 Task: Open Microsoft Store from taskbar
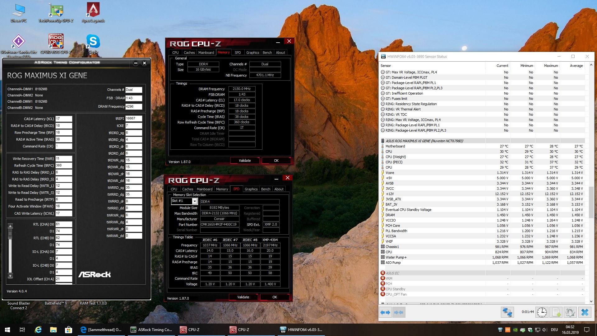(68, 329)
